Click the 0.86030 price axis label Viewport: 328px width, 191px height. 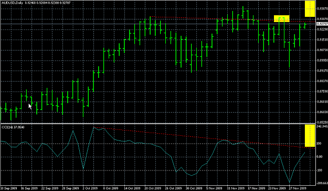pos(322,112)
